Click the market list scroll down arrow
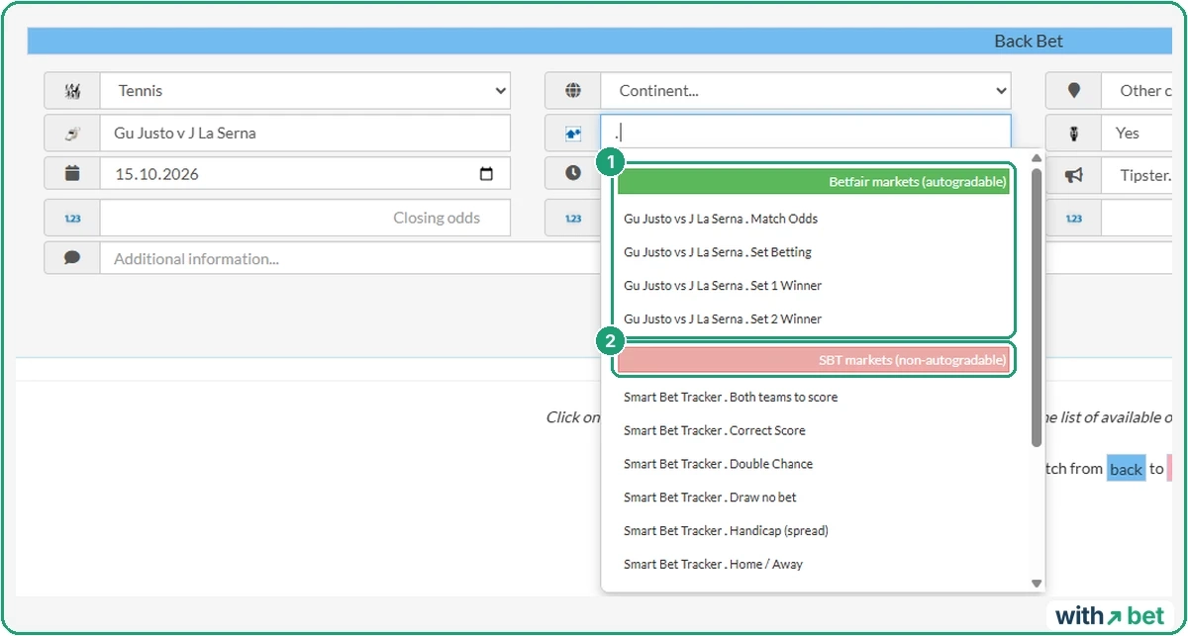 tap(1037, 584)
